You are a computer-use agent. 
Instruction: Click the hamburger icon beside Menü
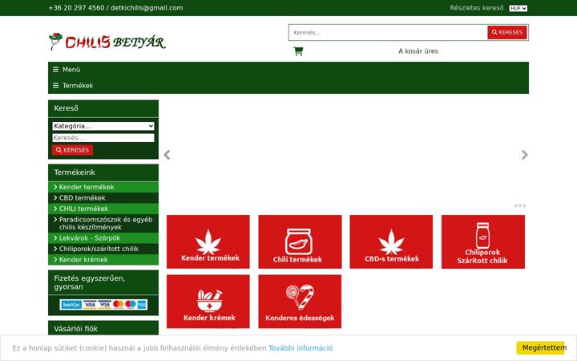(x=55, y=70)
